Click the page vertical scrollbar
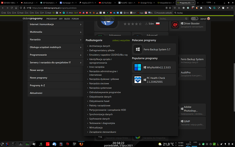 click(234, 87)
